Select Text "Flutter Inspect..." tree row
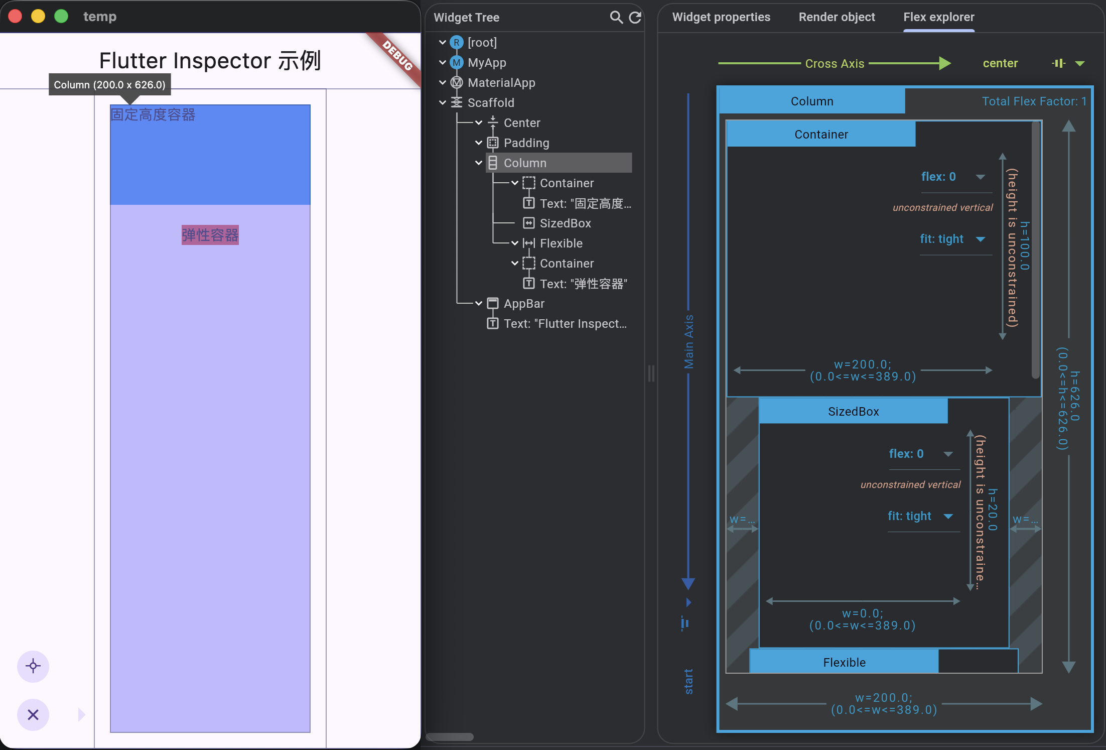The image size is (1106, 750). tap(565, 324)
